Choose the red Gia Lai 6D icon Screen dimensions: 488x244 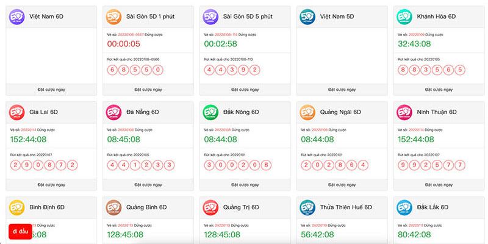[x=17, y=112]
